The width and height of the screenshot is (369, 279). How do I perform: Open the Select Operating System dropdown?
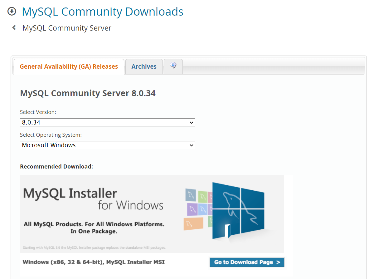coord(108,145)
